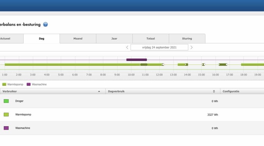Click the Configuratie column header
264x146 pixels.
pos(231,91)
